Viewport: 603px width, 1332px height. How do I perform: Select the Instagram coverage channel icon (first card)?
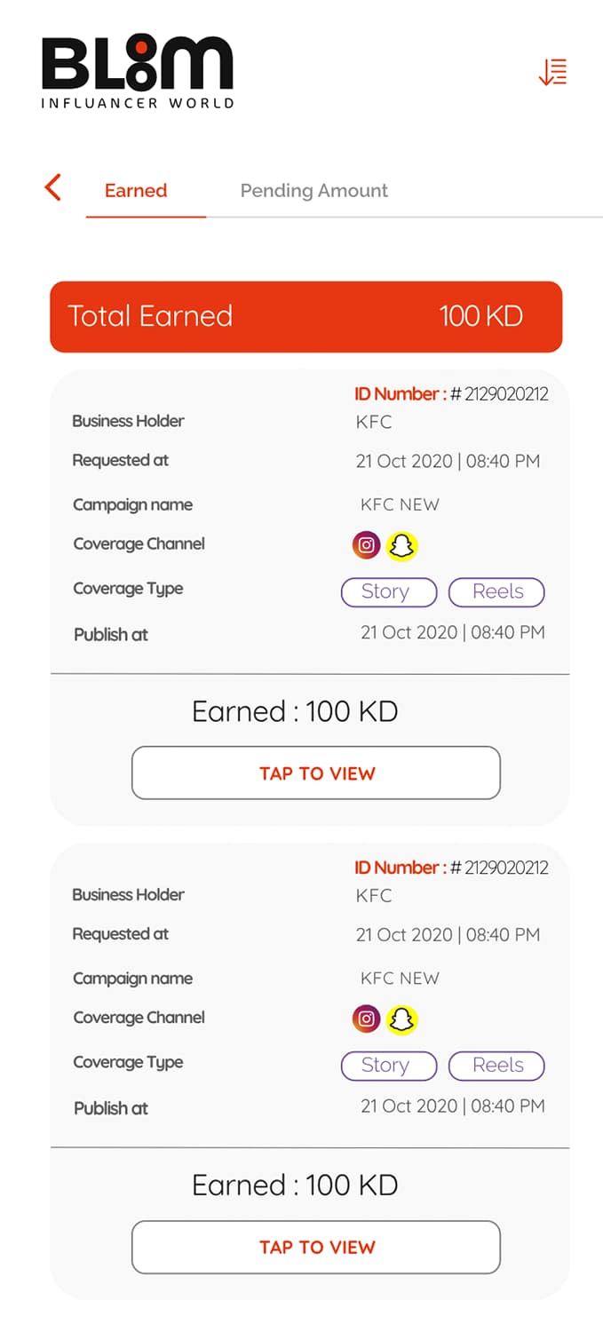pyautogui.click(x=366, y=545)
